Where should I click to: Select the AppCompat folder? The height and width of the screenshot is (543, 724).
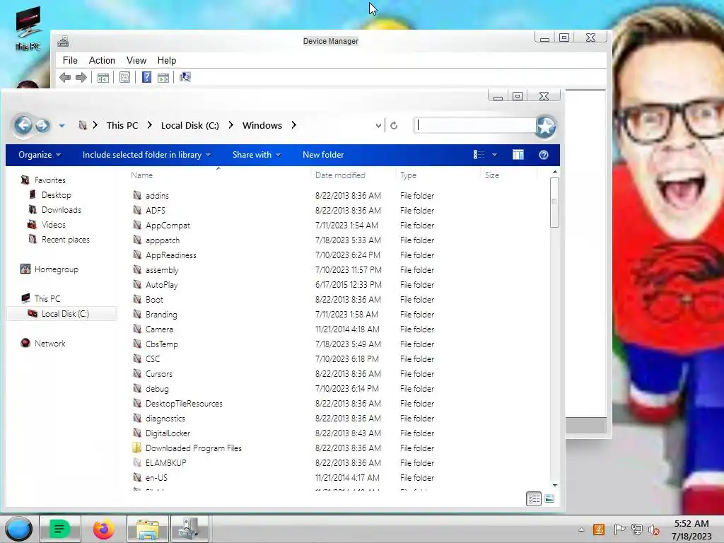[168, 226]
